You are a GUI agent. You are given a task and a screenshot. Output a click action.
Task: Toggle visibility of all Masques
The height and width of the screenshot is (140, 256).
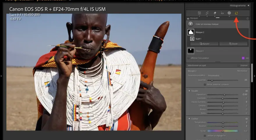(188, 18)
